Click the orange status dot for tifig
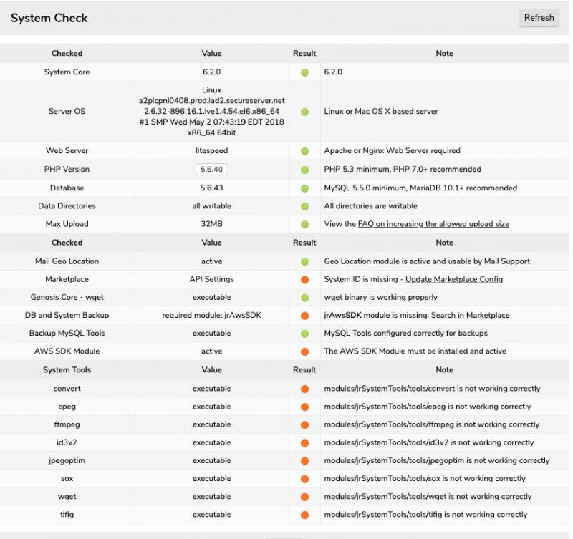The height and width of the screenshot is (539, 573). pos(304,515)
